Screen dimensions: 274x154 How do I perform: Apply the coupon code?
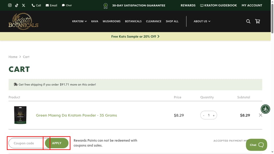coord(57,143)
